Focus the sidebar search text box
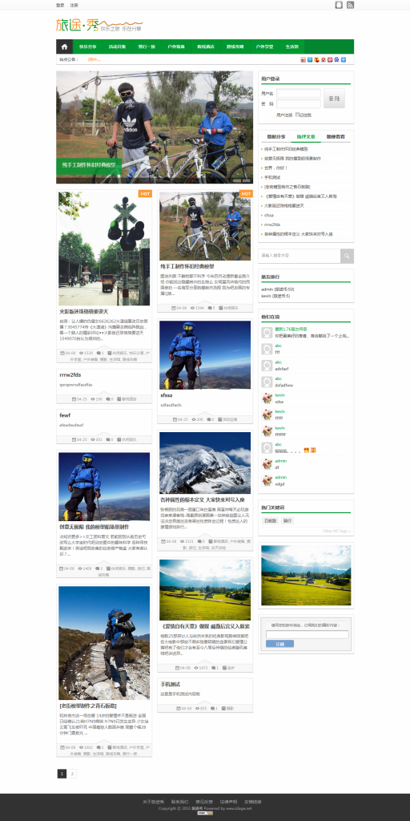The width and height of the screenshot is (410, 821). [299, 256]
